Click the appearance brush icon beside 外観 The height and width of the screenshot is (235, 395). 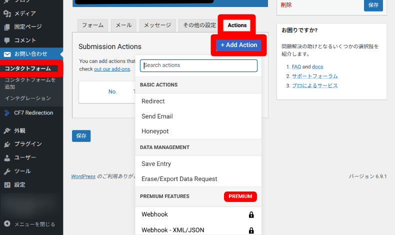pos(7,130)
